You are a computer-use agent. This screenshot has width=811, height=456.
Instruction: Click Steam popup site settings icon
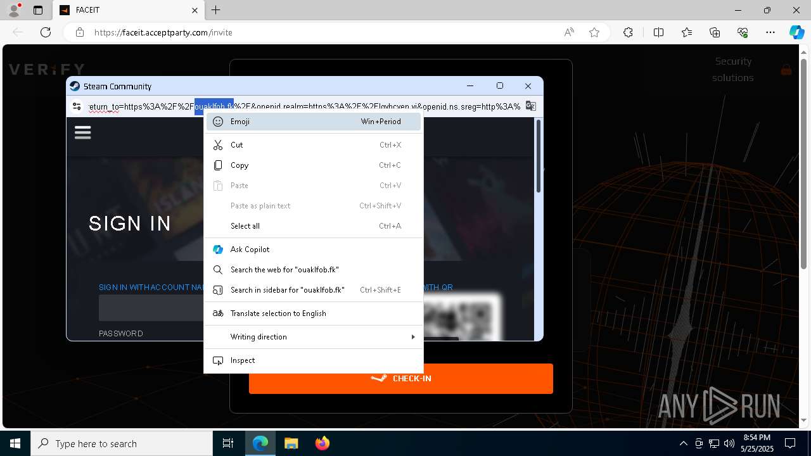(77, 106)
